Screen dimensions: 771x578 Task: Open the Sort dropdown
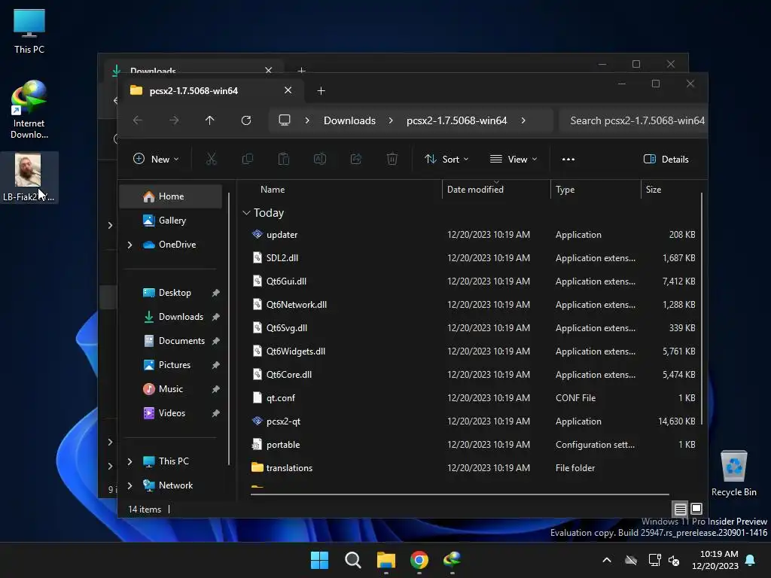click(446, 159)
